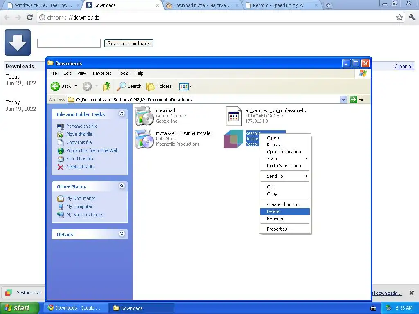
Task: Close the Chrome download shelf
Action: (412, 293)
